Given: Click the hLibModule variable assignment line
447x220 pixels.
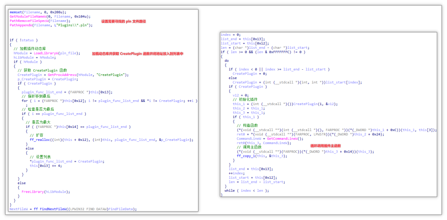Looking at the screenshot, I should pos(34,58).
